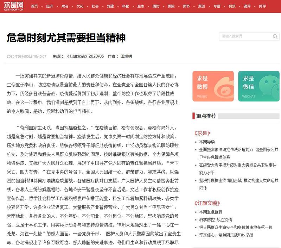
Task: Select the 视频 navigation item
Action: [x=232, y=6]
